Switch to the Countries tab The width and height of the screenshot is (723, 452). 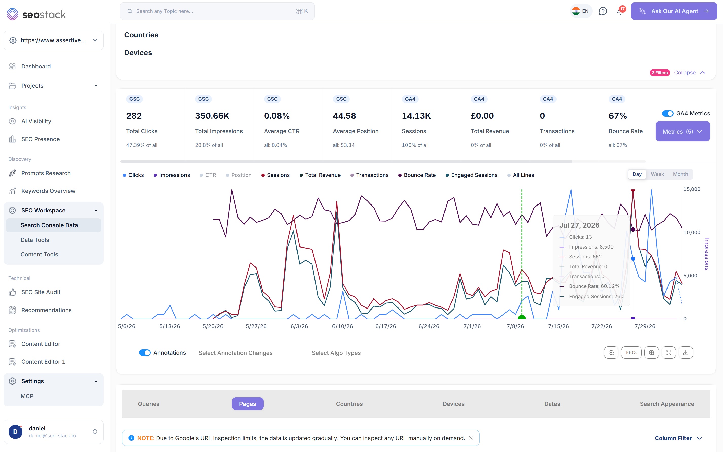point(349,404)
